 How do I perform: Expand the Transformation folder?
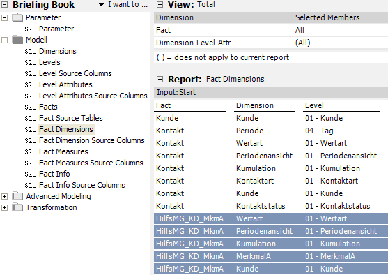pyautogui.click(x=4, y=207)
